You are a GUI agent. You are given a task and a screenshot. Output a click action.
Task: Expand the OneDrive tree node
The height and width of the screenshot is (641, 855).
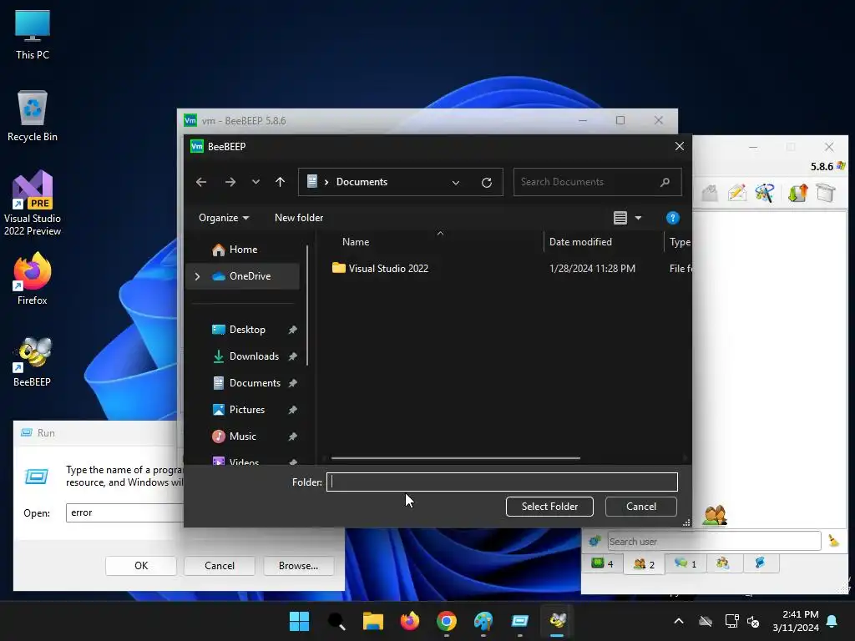(197, 276)
